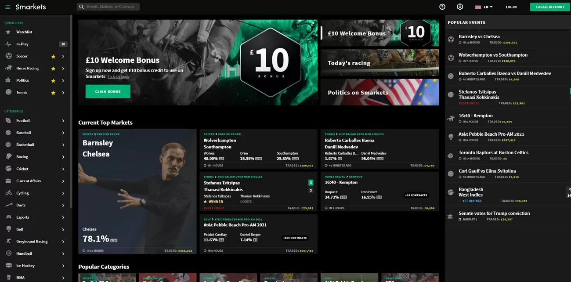Screen dimensions: 571x282
Task: Toggle the Soccer favorite star
Action: pos(53,56)
